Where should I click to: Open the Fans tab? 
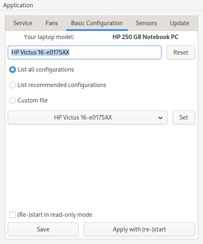52,23
